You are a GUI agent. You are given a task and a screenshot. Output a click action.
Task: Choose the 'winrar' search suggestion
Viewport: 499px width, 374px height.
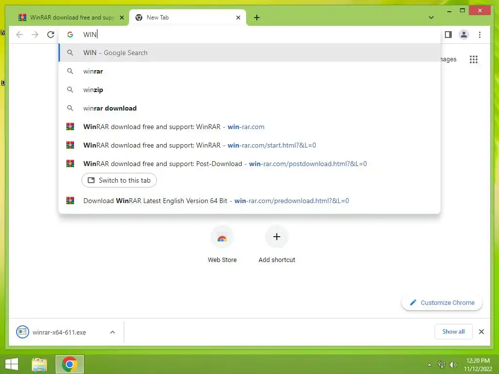click(x=249, y=71)
